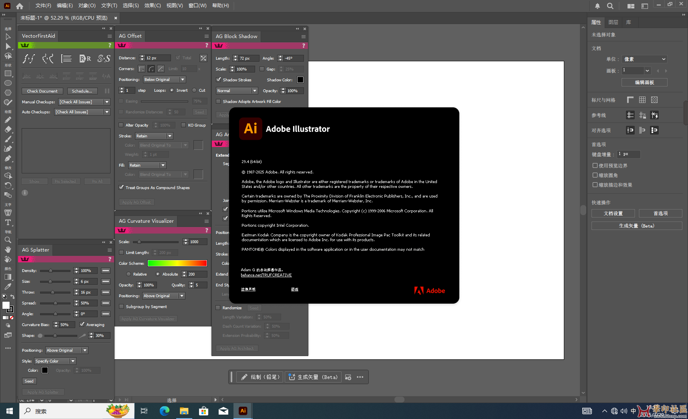Open AG Splatter Positioning Above Original dropdown
The height and width of the screenshot is (419, 688).
click(67, 351)
